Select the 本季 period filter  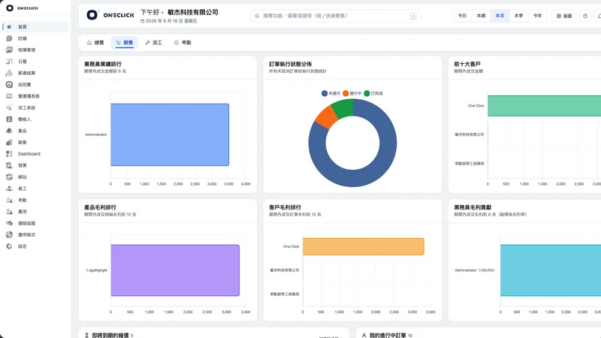click(518, 16)
